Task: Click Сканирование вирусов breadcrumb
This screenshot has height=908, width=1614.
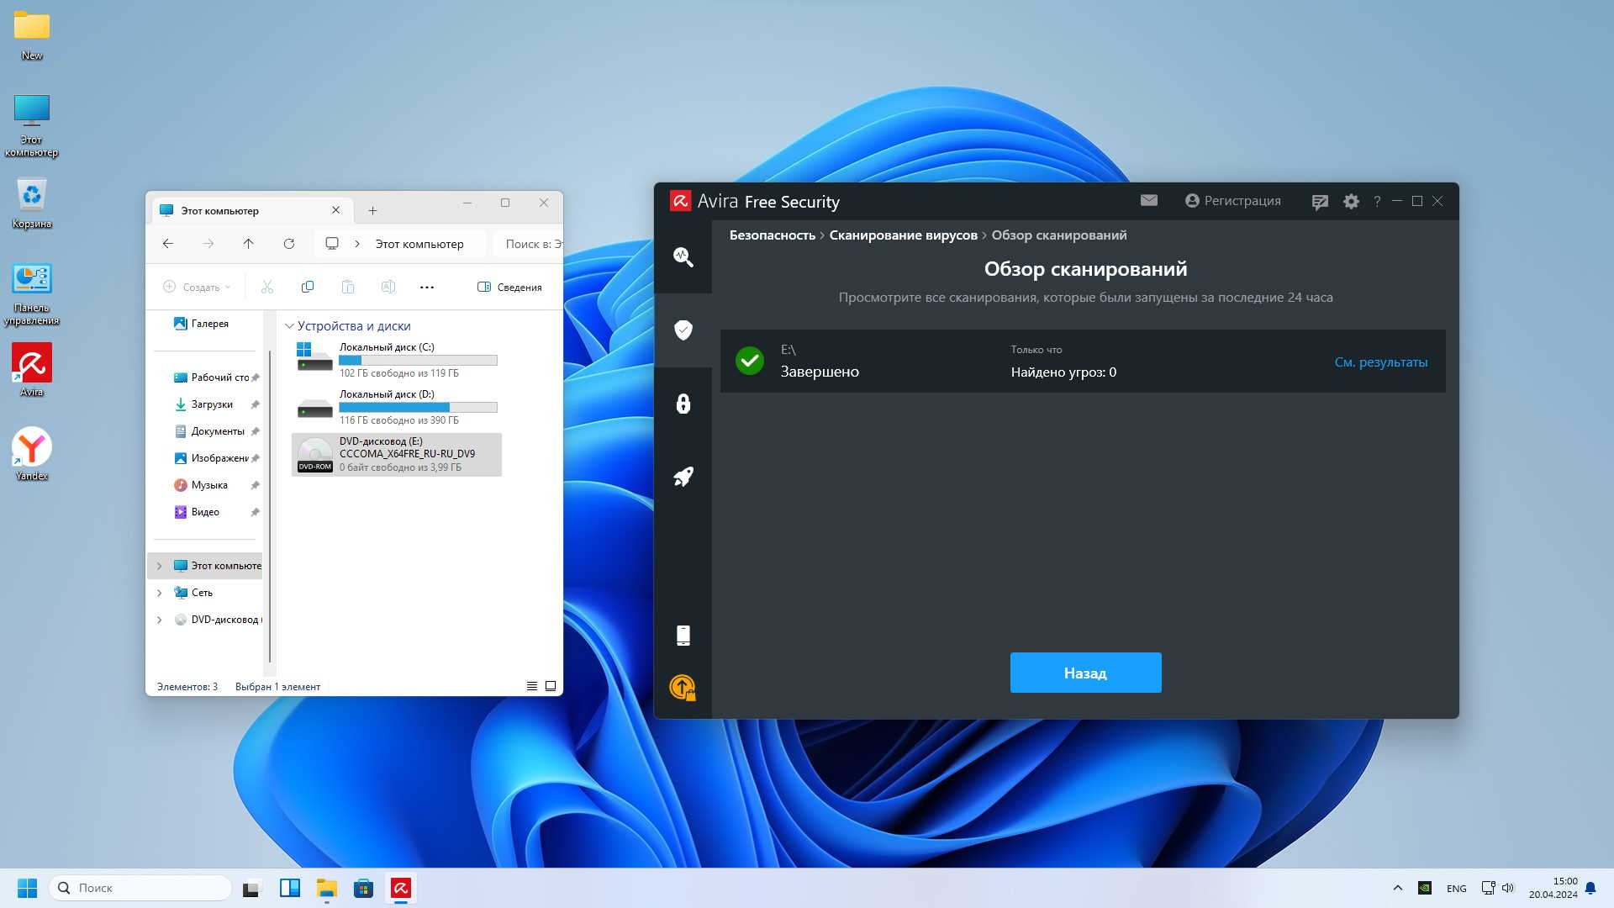Action: click(x=903, y=235)
